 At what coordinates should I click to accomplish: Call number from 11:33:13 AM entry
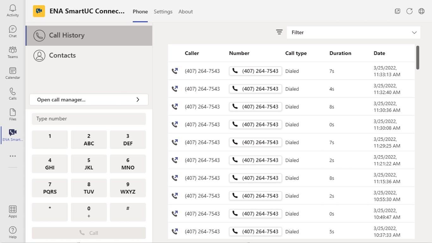tap(256, 71)
